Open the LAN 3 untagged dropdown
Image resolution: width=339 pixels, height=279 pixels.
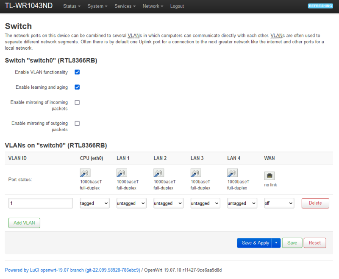pos(205,203)
